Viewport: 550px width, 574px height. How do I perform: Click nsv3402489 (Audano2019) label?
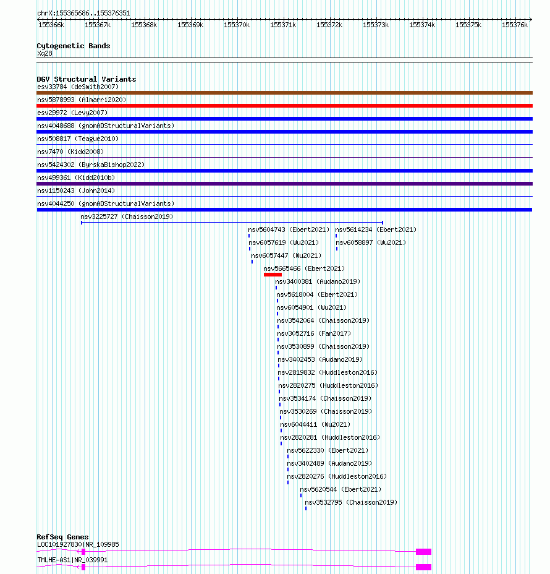click(329, 463)
